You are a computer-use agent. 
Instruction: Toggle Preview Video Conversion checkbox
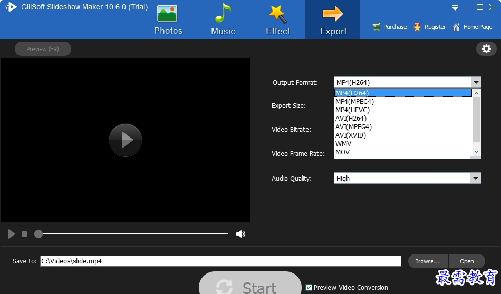point(309,287)
